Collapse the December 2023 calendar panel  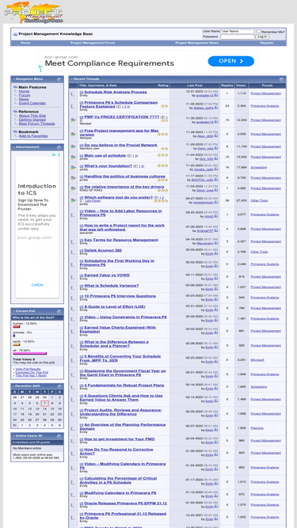pos(59,386)
